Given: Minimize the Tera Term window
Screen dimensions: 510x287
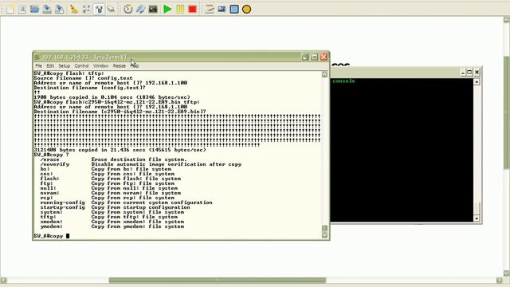Looking at the screenshot, I should (x=305, y=57).
